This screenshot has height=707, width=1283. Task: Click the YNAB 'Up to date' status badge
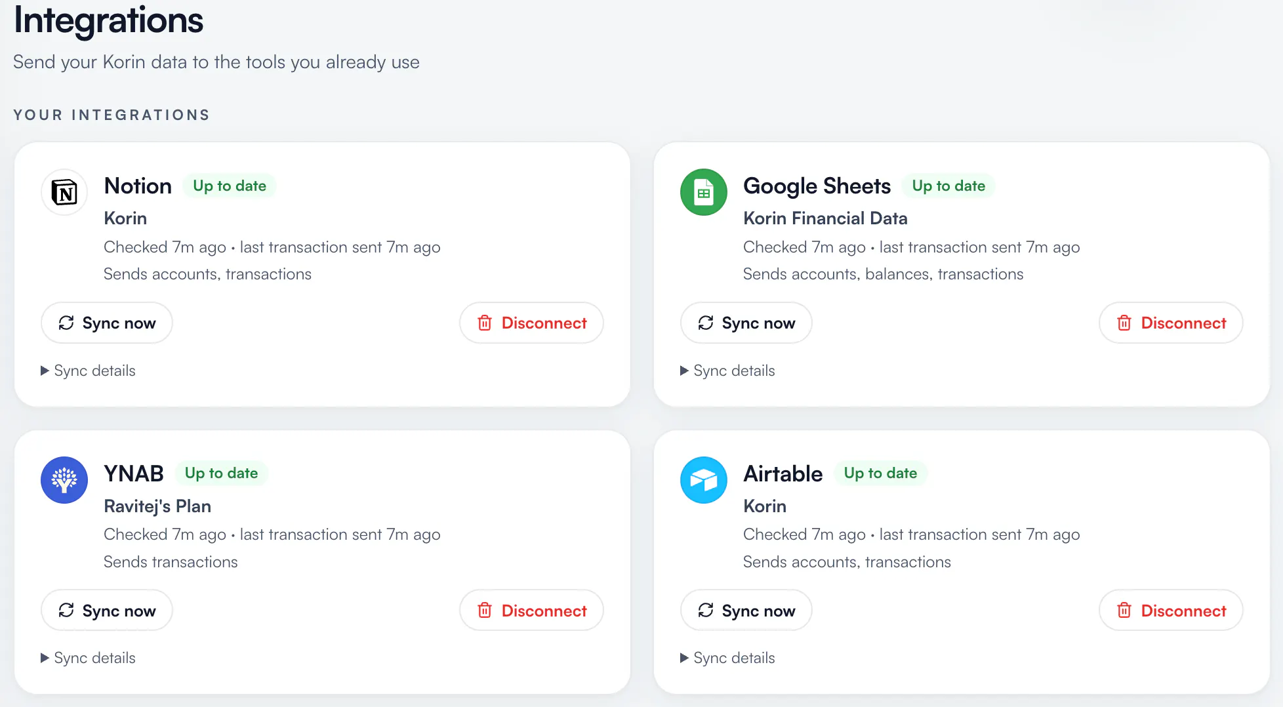[221, 473]
